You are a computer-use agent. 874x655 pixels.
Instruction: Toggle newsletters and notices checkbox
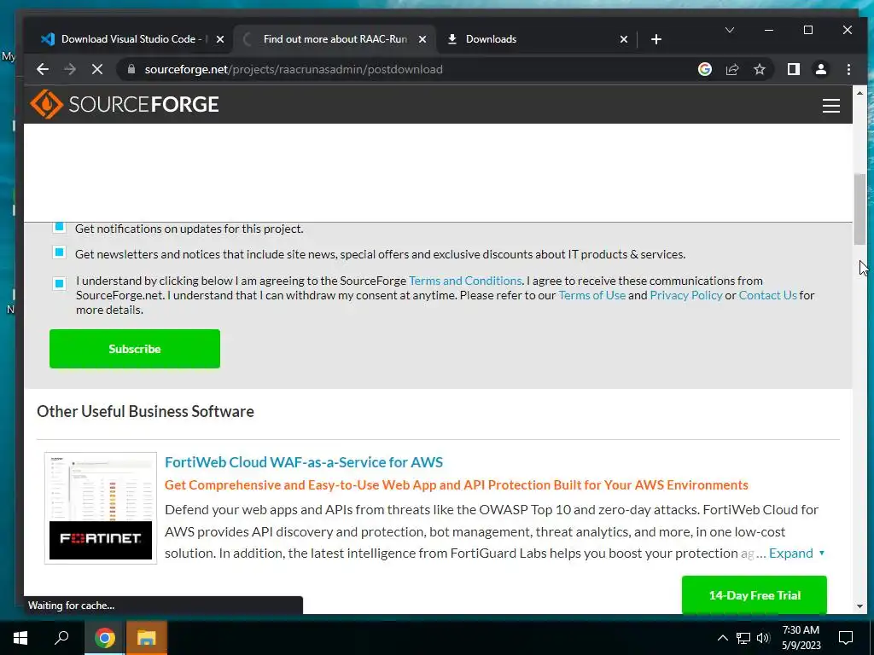(59, 252)
